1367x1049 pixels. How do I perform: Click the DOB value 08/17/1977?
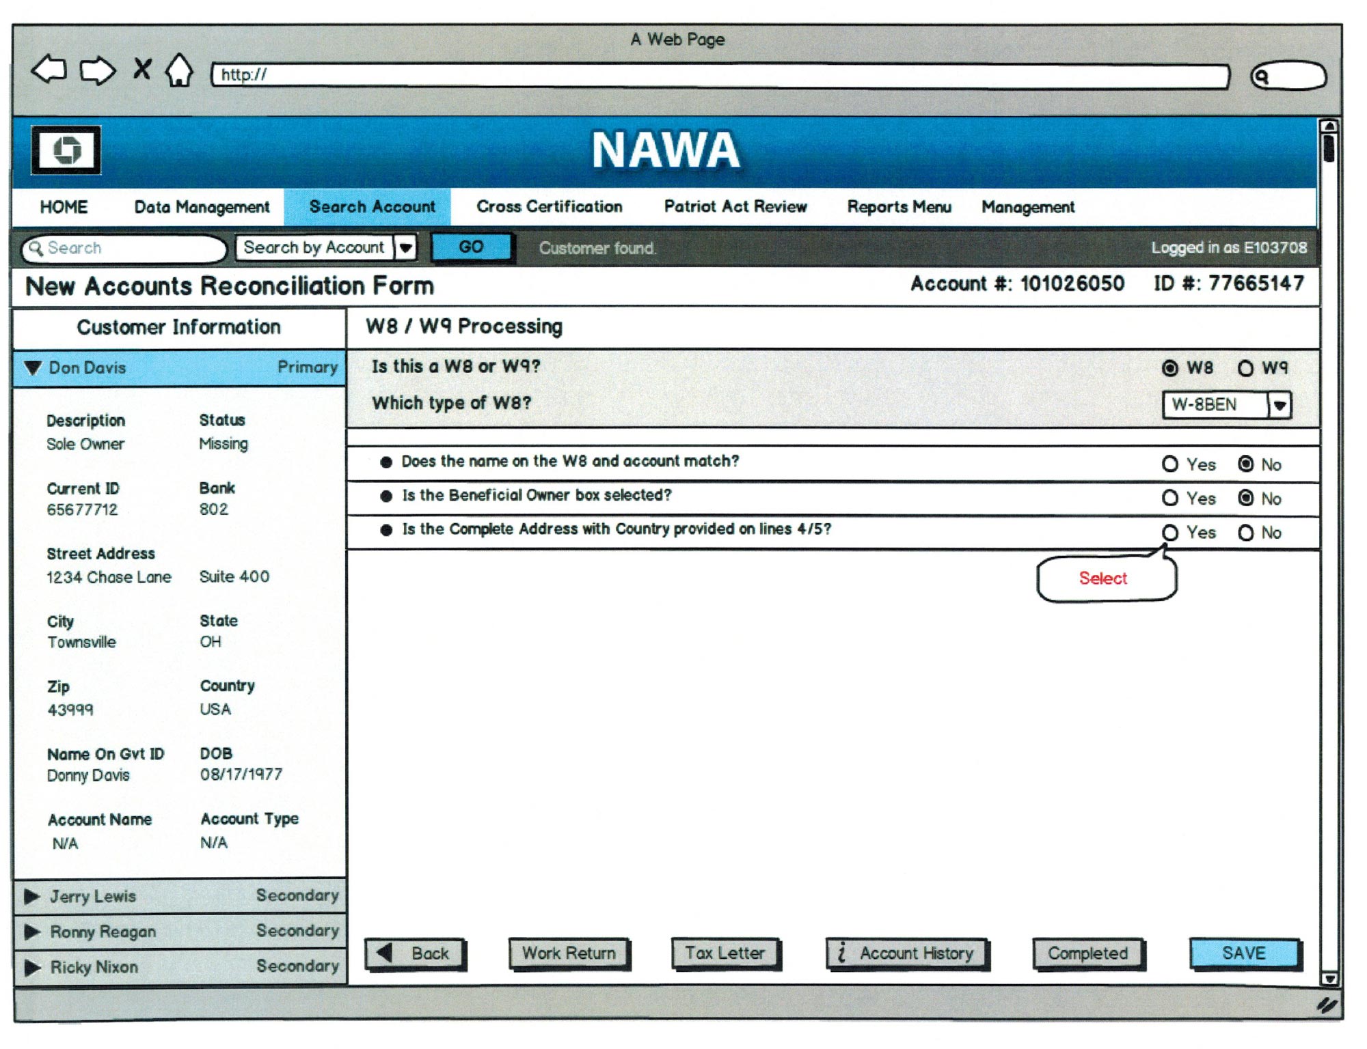point(241,774)
